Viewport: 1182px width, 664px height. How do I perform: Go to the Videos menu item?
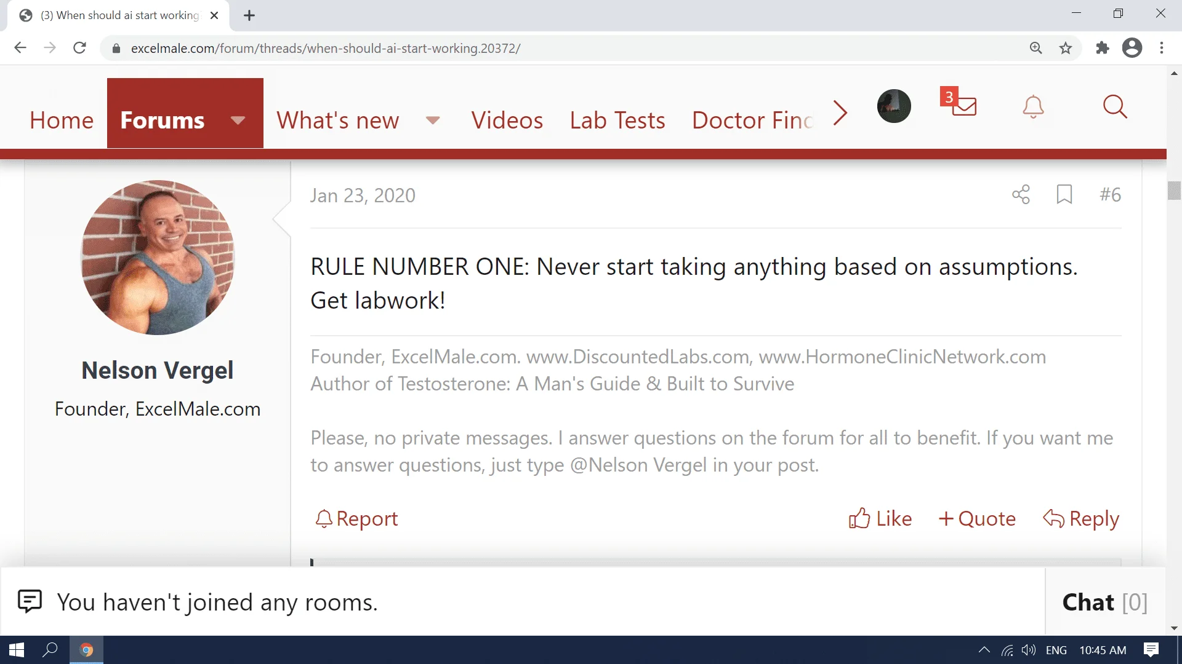(x=507, y=120)
